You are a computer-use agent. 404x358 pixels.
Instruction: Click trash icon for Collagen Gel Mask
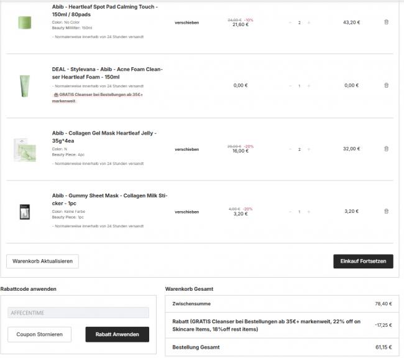pyautogui.click(x=386, y=149)
